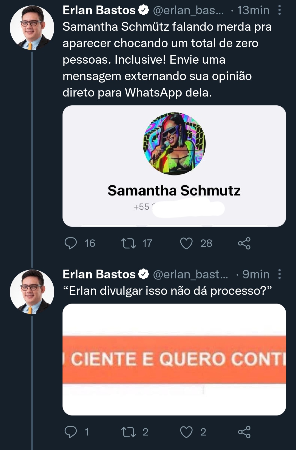
Task: Click the verified badge on first tweet
Action: (143, 10)
